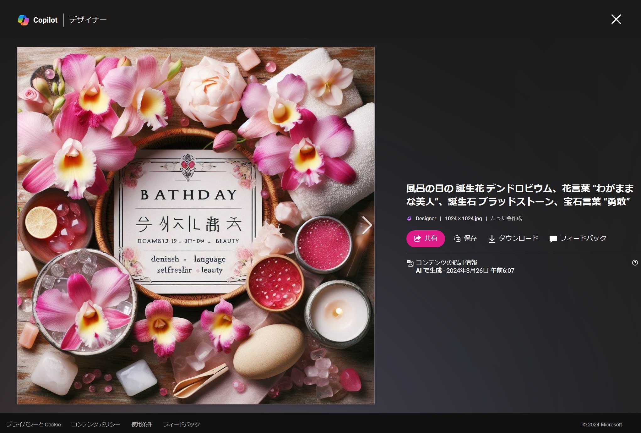Click the 保存 collection icon

pyautogui.click(x=457, y=239)
